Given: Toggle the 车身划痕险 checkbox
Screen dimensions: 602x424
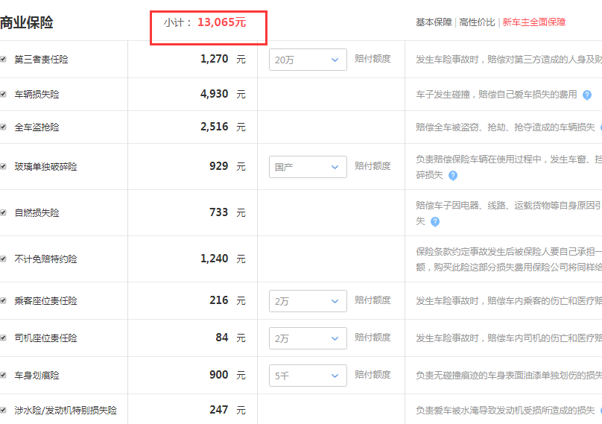Looking at the screenshot, I should click(x=4, y=376).
